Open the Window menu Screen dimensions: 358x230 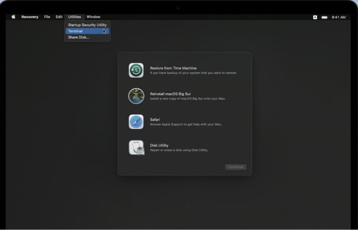point(93,17)
